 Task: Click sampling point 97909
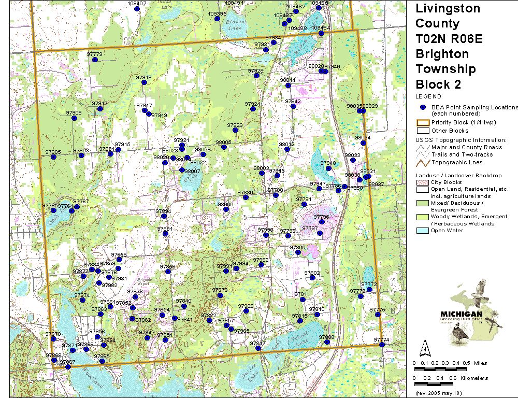coord(74,118)
